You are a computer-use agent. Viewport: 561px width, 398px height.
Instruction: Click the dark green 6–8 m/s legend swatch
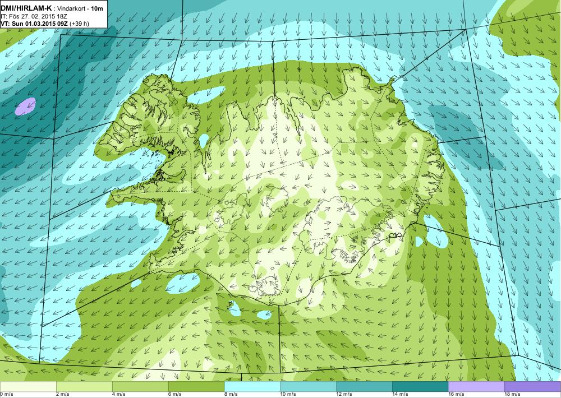point(196,386)
